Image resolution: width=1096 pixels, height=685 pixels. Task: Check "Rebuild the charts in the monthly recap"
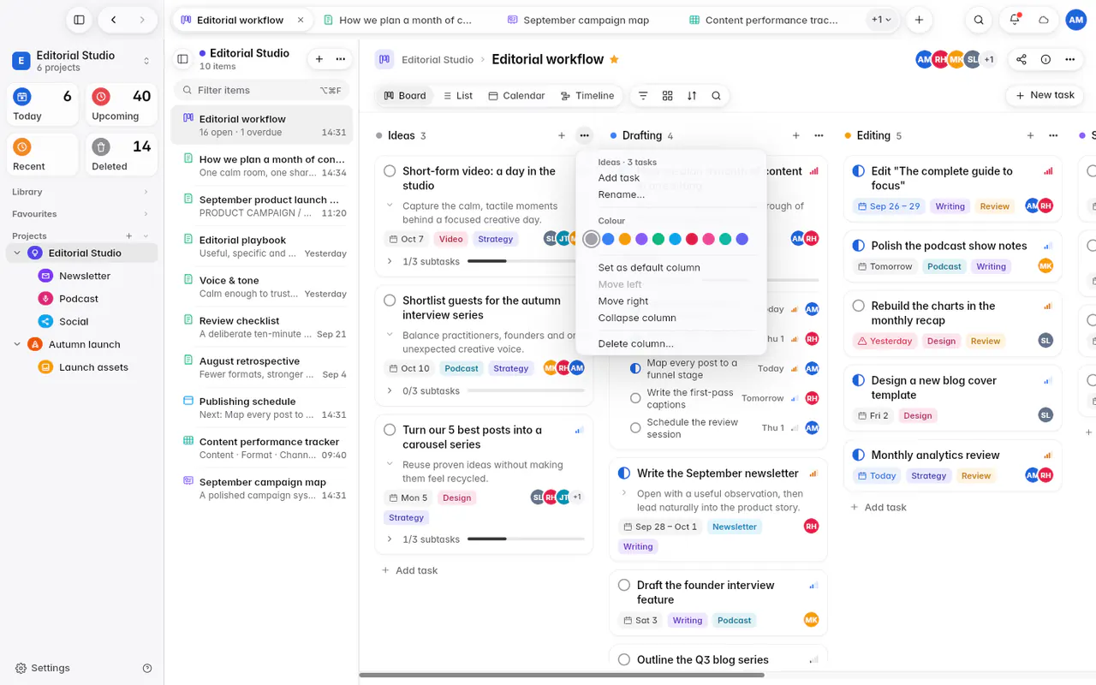(x=859, y=306)
